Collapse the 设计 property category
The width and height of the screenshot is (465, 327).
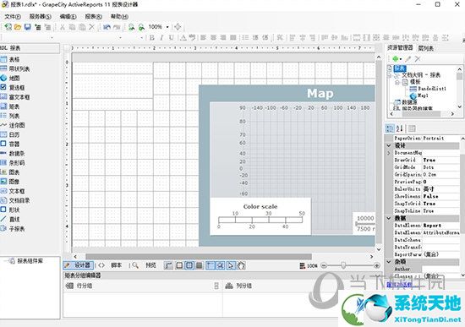[x=389, y=145]
